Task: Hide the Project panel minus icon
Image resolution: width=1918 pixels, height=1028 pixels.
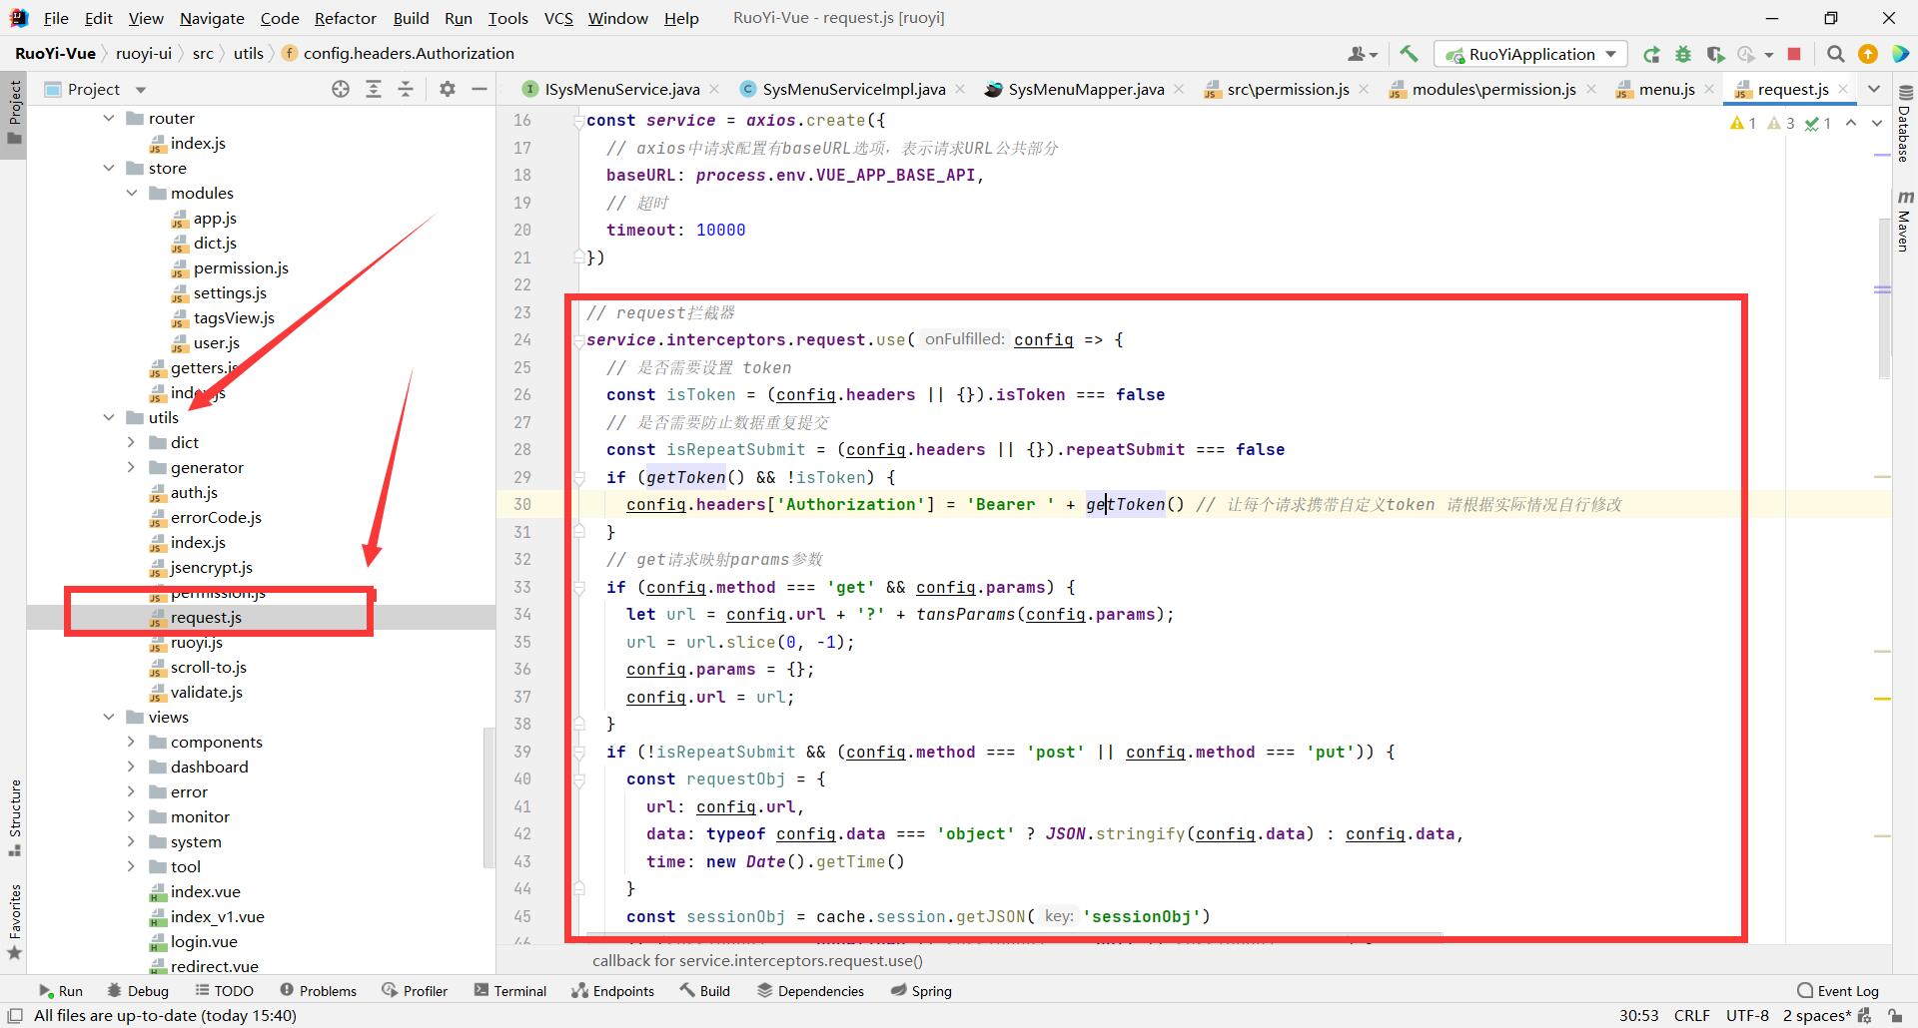Action: tap(479, 89)
